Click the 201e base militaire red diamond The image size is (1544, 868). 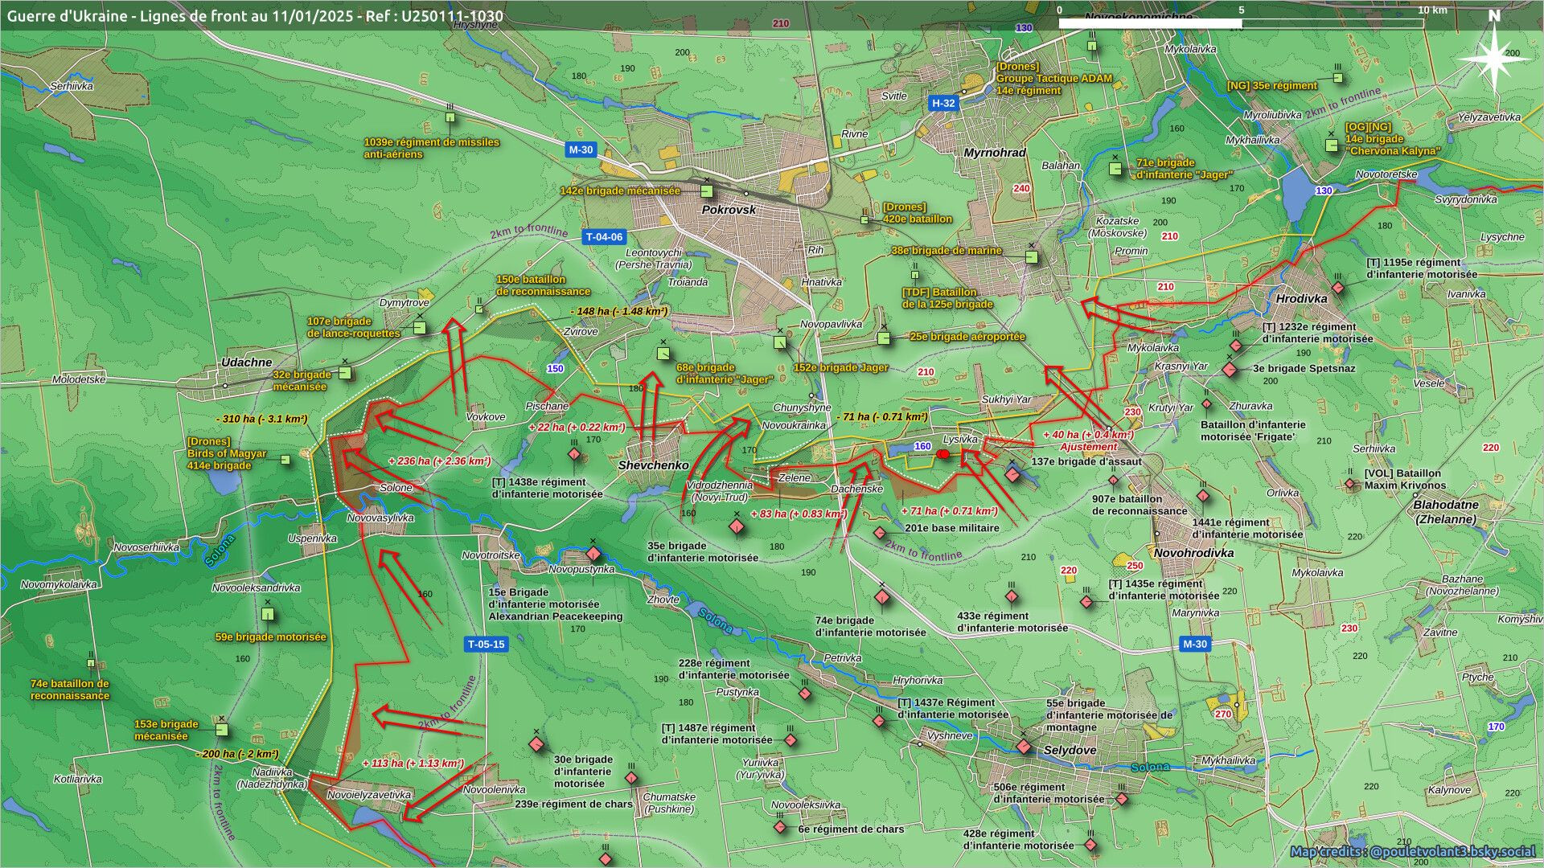pos(880,533)
